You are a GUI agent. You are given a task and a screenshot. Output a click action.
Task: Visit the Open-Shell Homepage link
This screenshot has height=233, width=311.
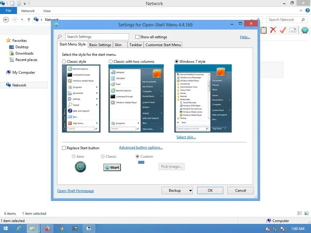coord(76,191)
